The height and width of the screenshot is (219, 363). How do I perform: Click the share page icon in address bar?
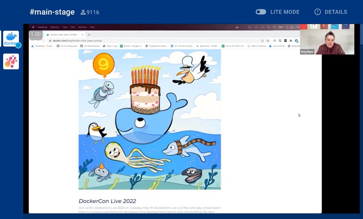(x=262, y=41)
